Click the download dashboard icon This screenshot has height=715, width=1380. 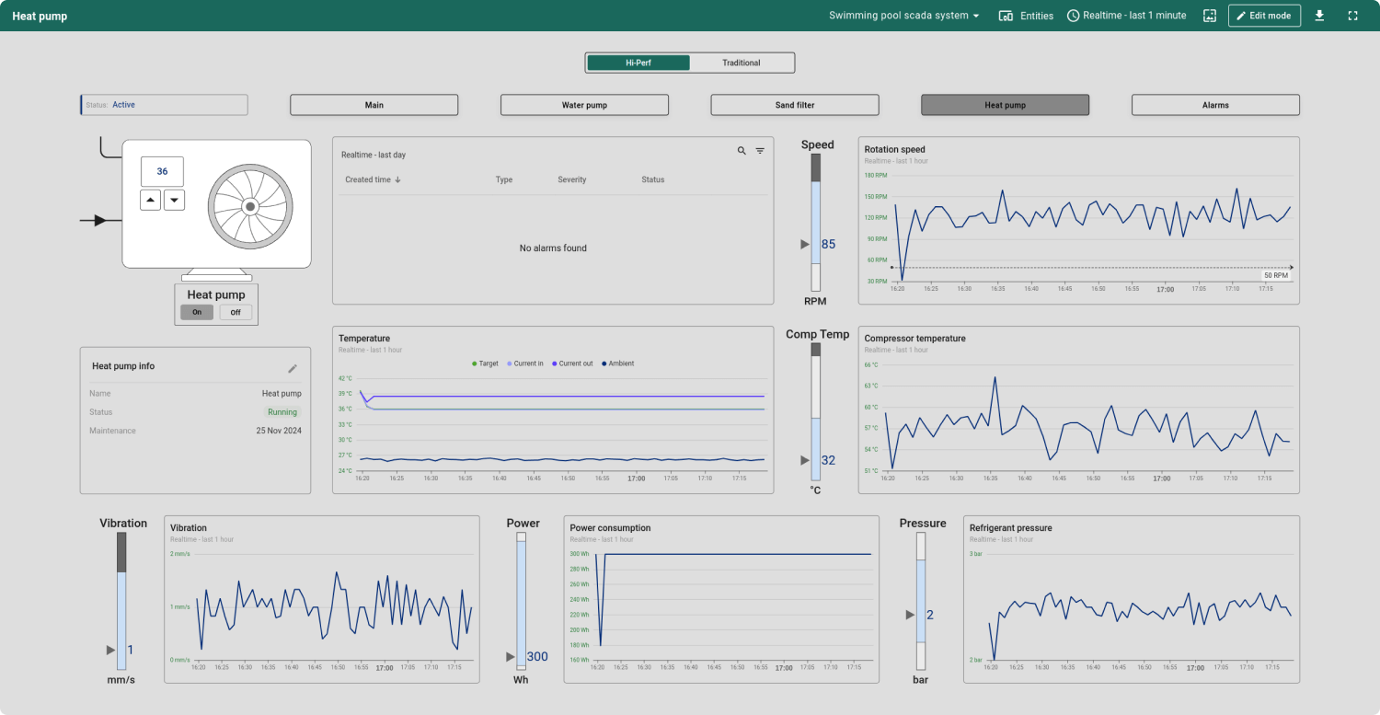click(x=1319, y=16)
